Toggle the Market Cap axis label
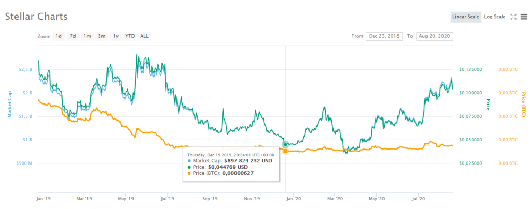This screenshot has width=530, height=209. click(10, 104)
